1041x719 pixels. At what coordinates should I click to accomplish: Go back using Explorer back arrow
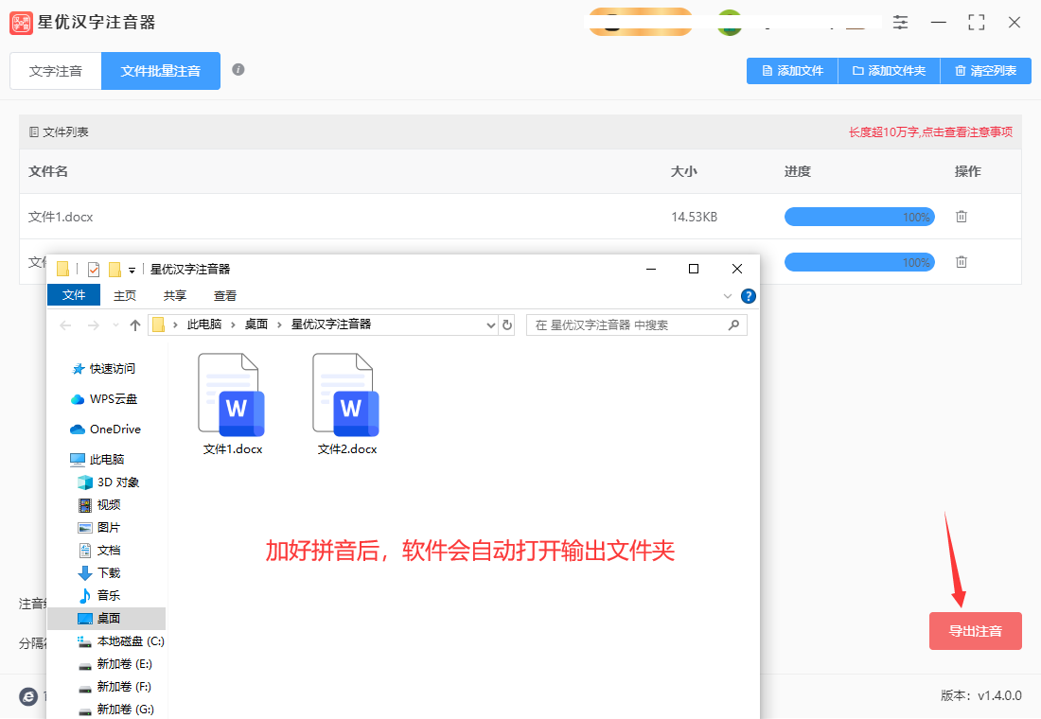(65, 325)
